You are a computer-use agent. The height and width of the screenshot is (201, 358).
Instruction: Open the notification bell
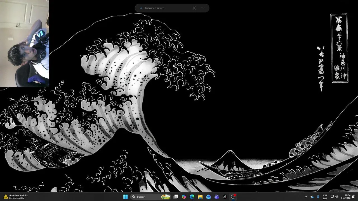coord(354,197)
